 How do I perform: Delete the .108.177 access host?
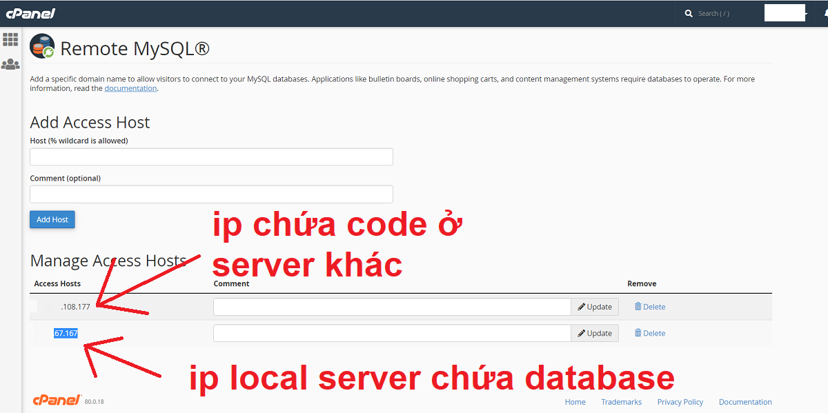click(x=650, y=307)
